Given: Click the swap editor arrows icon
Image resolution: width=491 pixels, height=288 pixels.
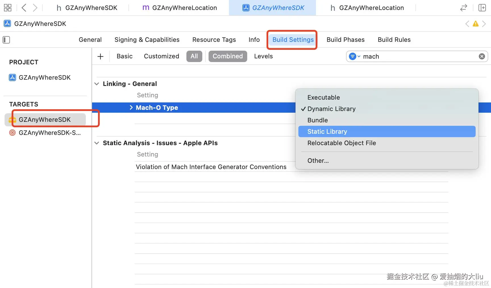Looking at the screenshot, I should (464, 8).
